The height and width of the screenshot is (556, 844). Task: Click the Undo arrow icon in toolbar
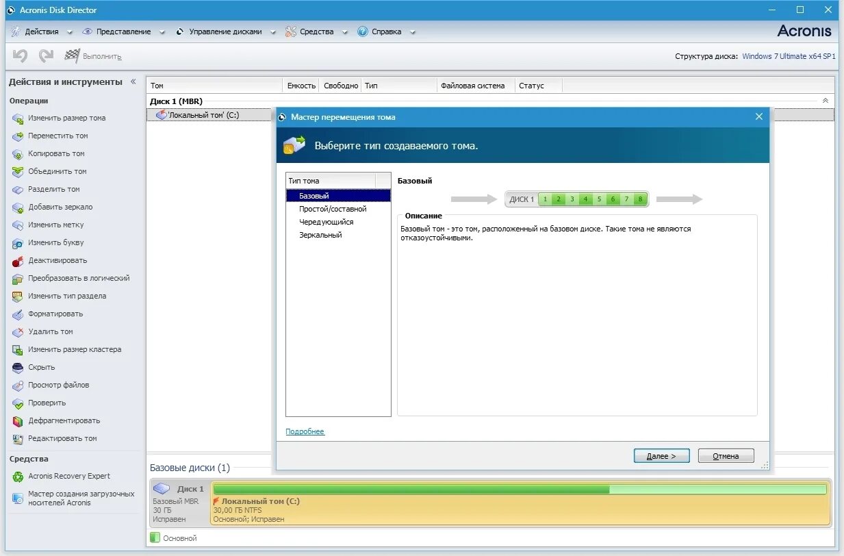pos(20,56)
